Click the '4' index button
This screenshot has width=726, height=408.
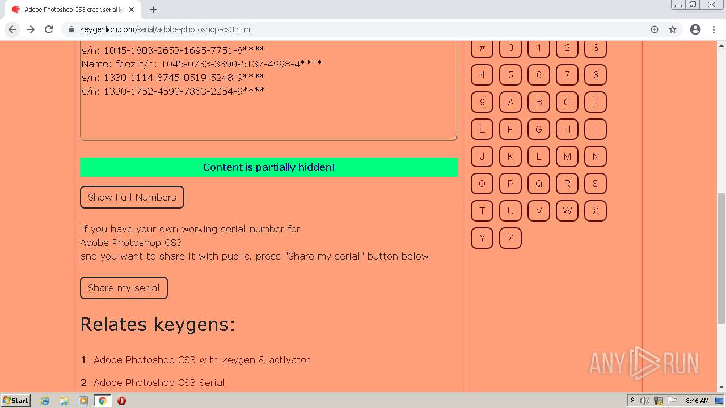[482, 75]
